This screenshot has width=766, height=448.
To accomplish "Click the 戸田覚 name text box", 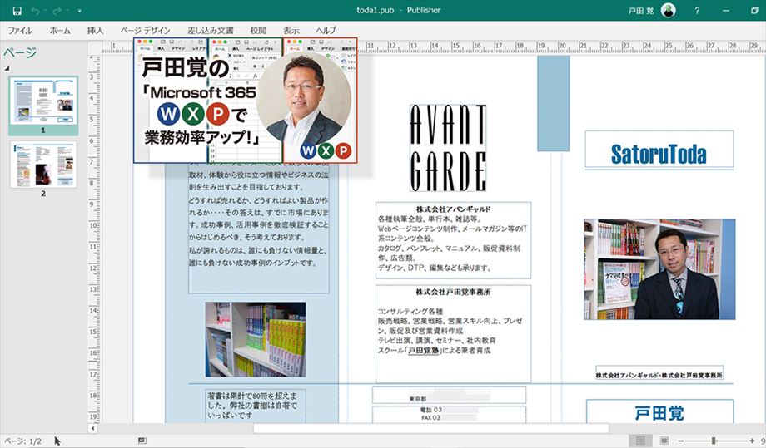I will [x=659, y=412].
